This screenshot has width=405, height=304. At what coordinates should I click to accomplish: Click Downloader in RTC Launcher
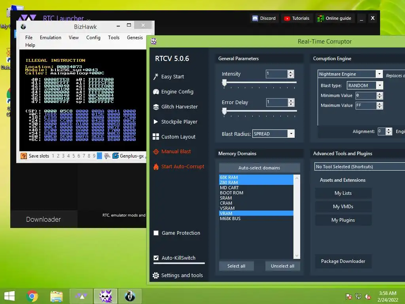click(x=44, y=219)
